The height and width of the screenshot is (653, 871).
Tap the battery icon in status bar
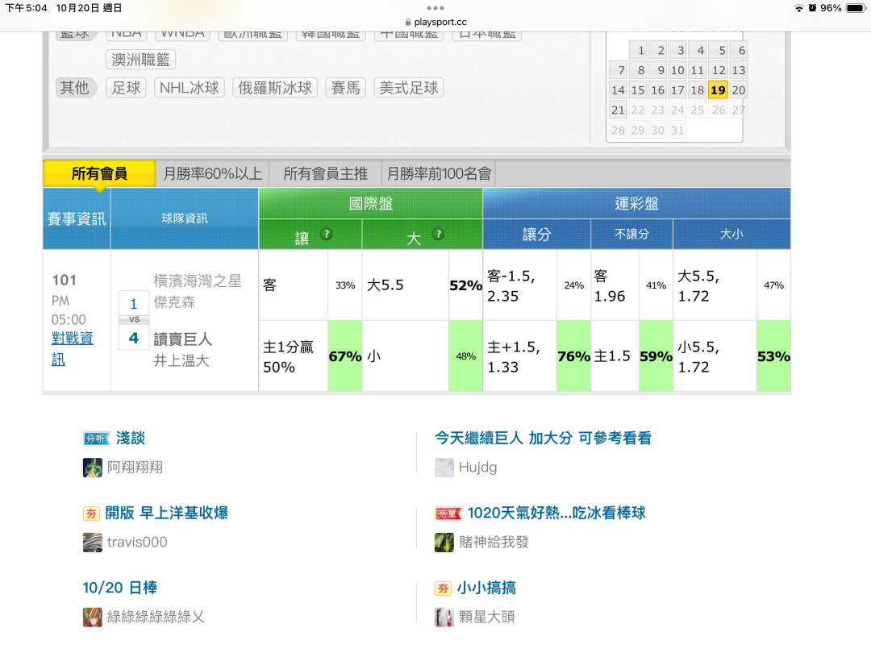tap(856, 8)
